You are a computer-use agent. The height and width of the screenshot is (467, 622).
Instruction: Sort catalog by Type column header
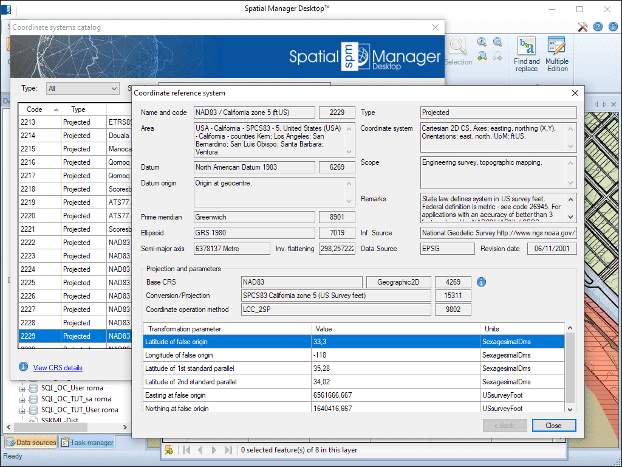[84, 109]
